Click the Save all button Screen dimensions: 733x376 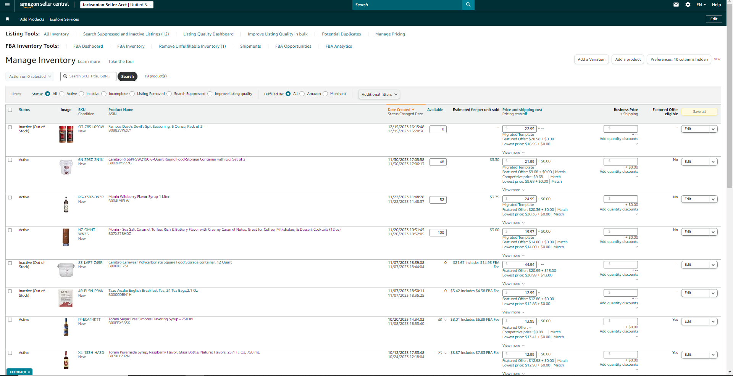(699, 112)
